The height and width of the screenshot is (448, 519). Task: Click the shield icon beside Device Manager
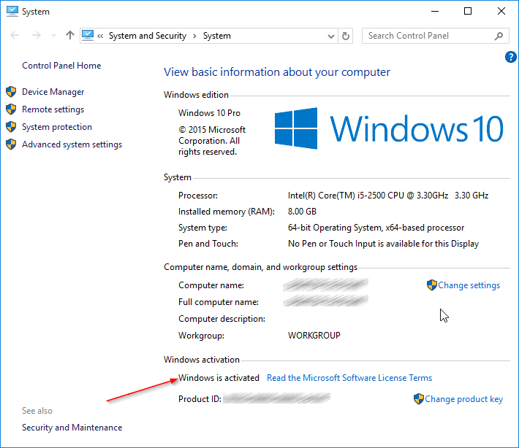coord(11,91)
